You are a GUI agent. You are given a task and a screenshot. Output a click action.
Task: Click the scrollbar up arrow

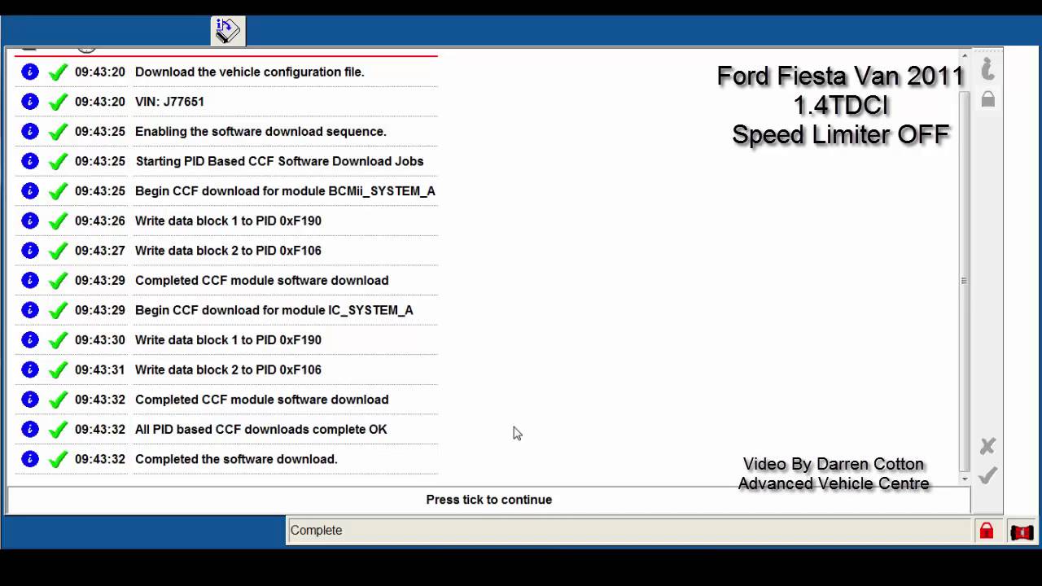click(965, 56)
